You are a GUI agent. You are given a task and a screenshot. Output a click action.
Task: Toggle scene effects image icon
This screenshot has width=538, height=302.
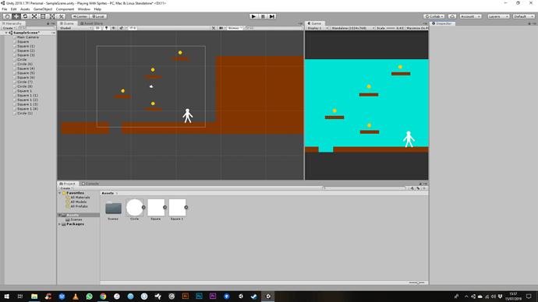pyautogui.click(x=122, y=28)
